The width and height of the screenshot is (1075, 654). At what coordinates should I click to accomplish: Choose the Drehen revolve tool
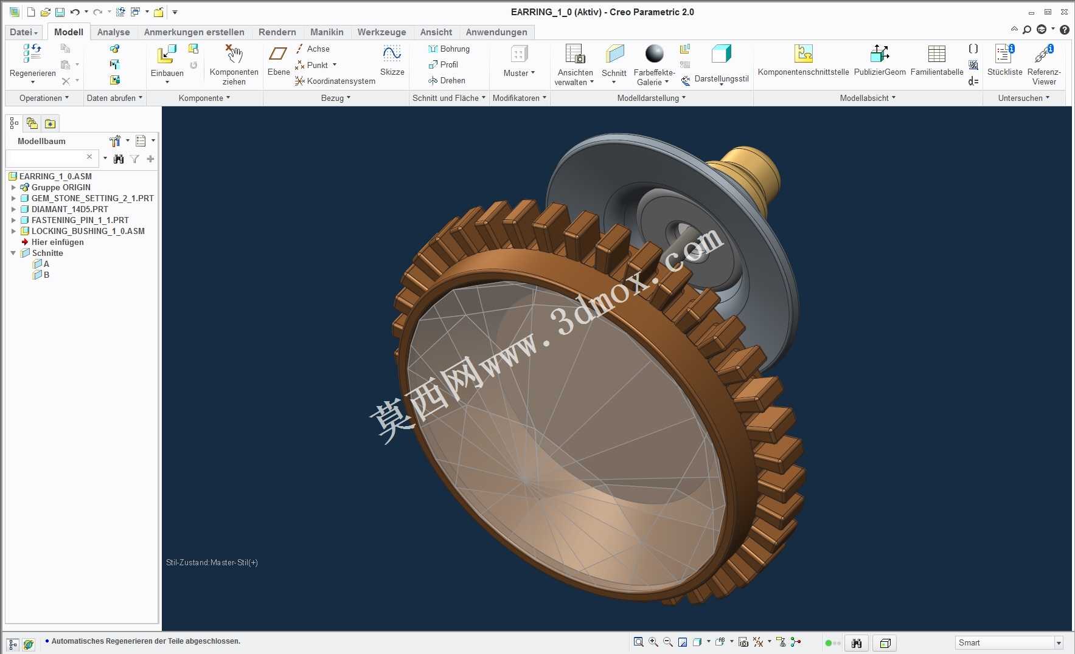pyautogui.click(x=447, y=80)
